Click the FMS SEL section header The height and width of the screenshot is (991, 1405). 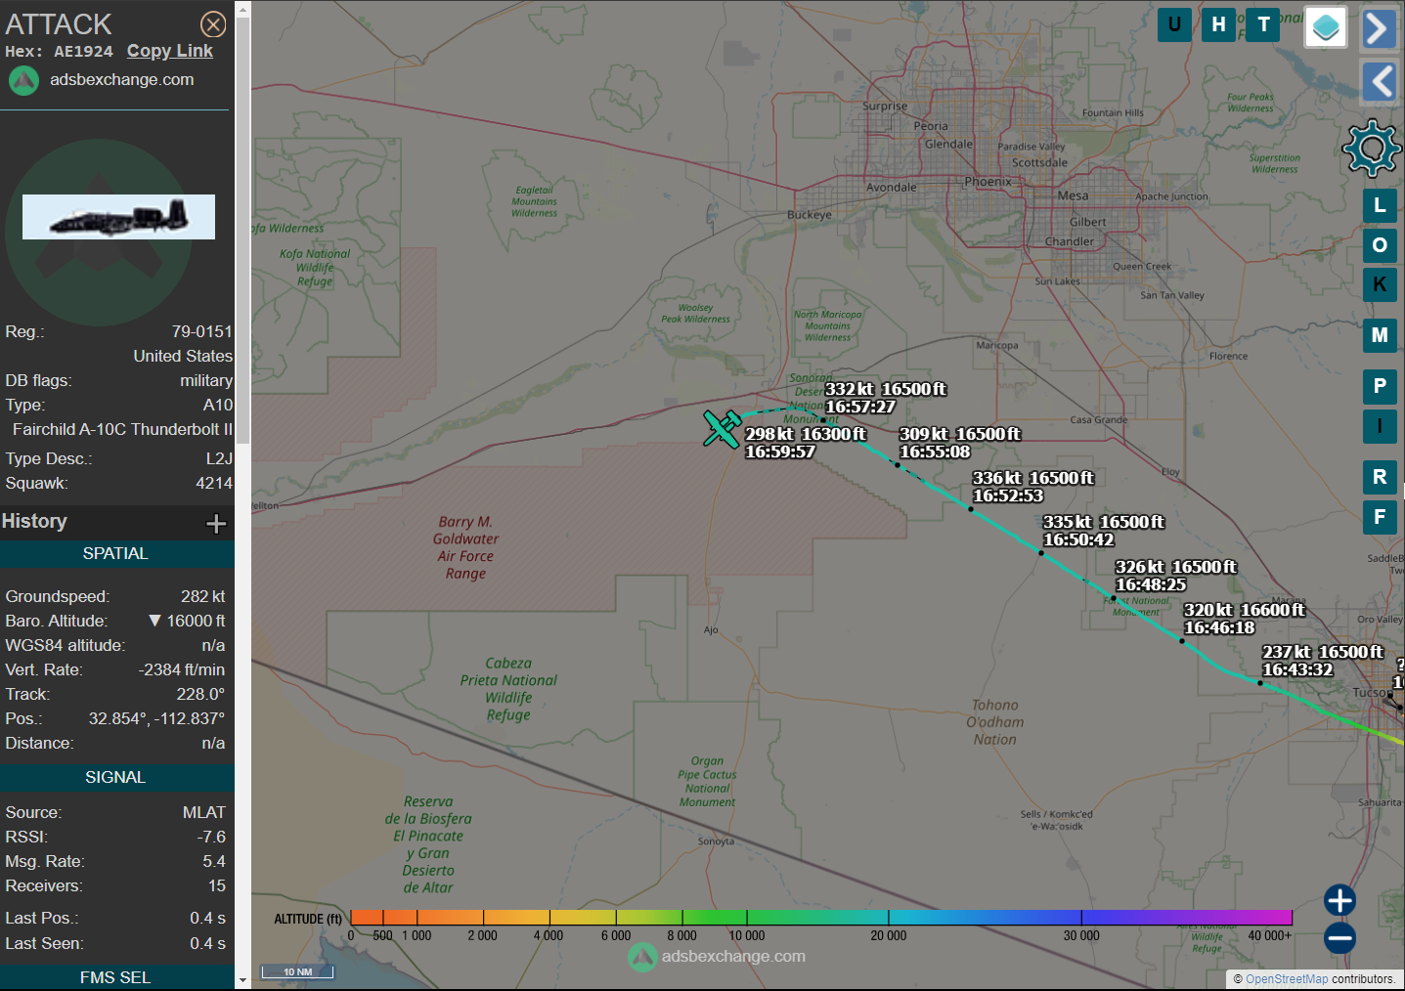[x=115, y=977]
